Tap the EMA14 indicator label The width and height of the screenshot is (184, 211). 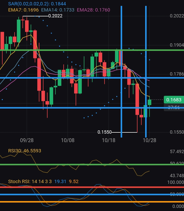(x=57, y=10)
